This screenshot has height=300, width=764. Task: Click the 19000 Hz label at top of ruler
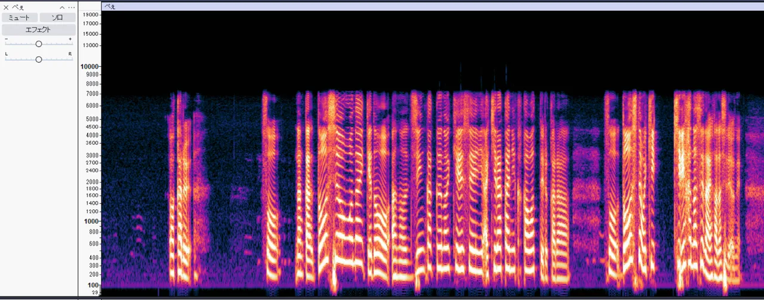[x=90, y=14]
